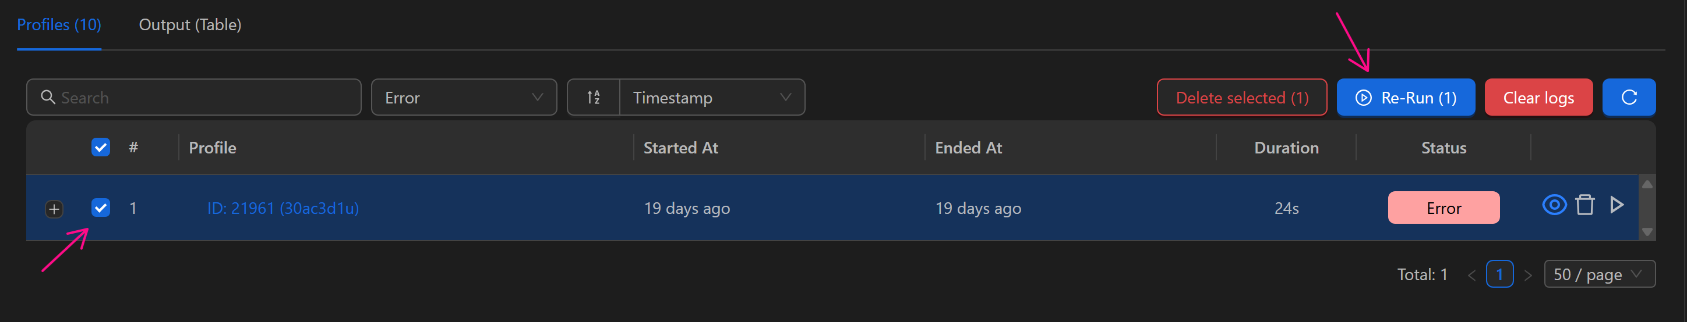Click the trash delete icon in row 1
Viewport: 1687px width, 322px height.
click(x=1584, y=206)
